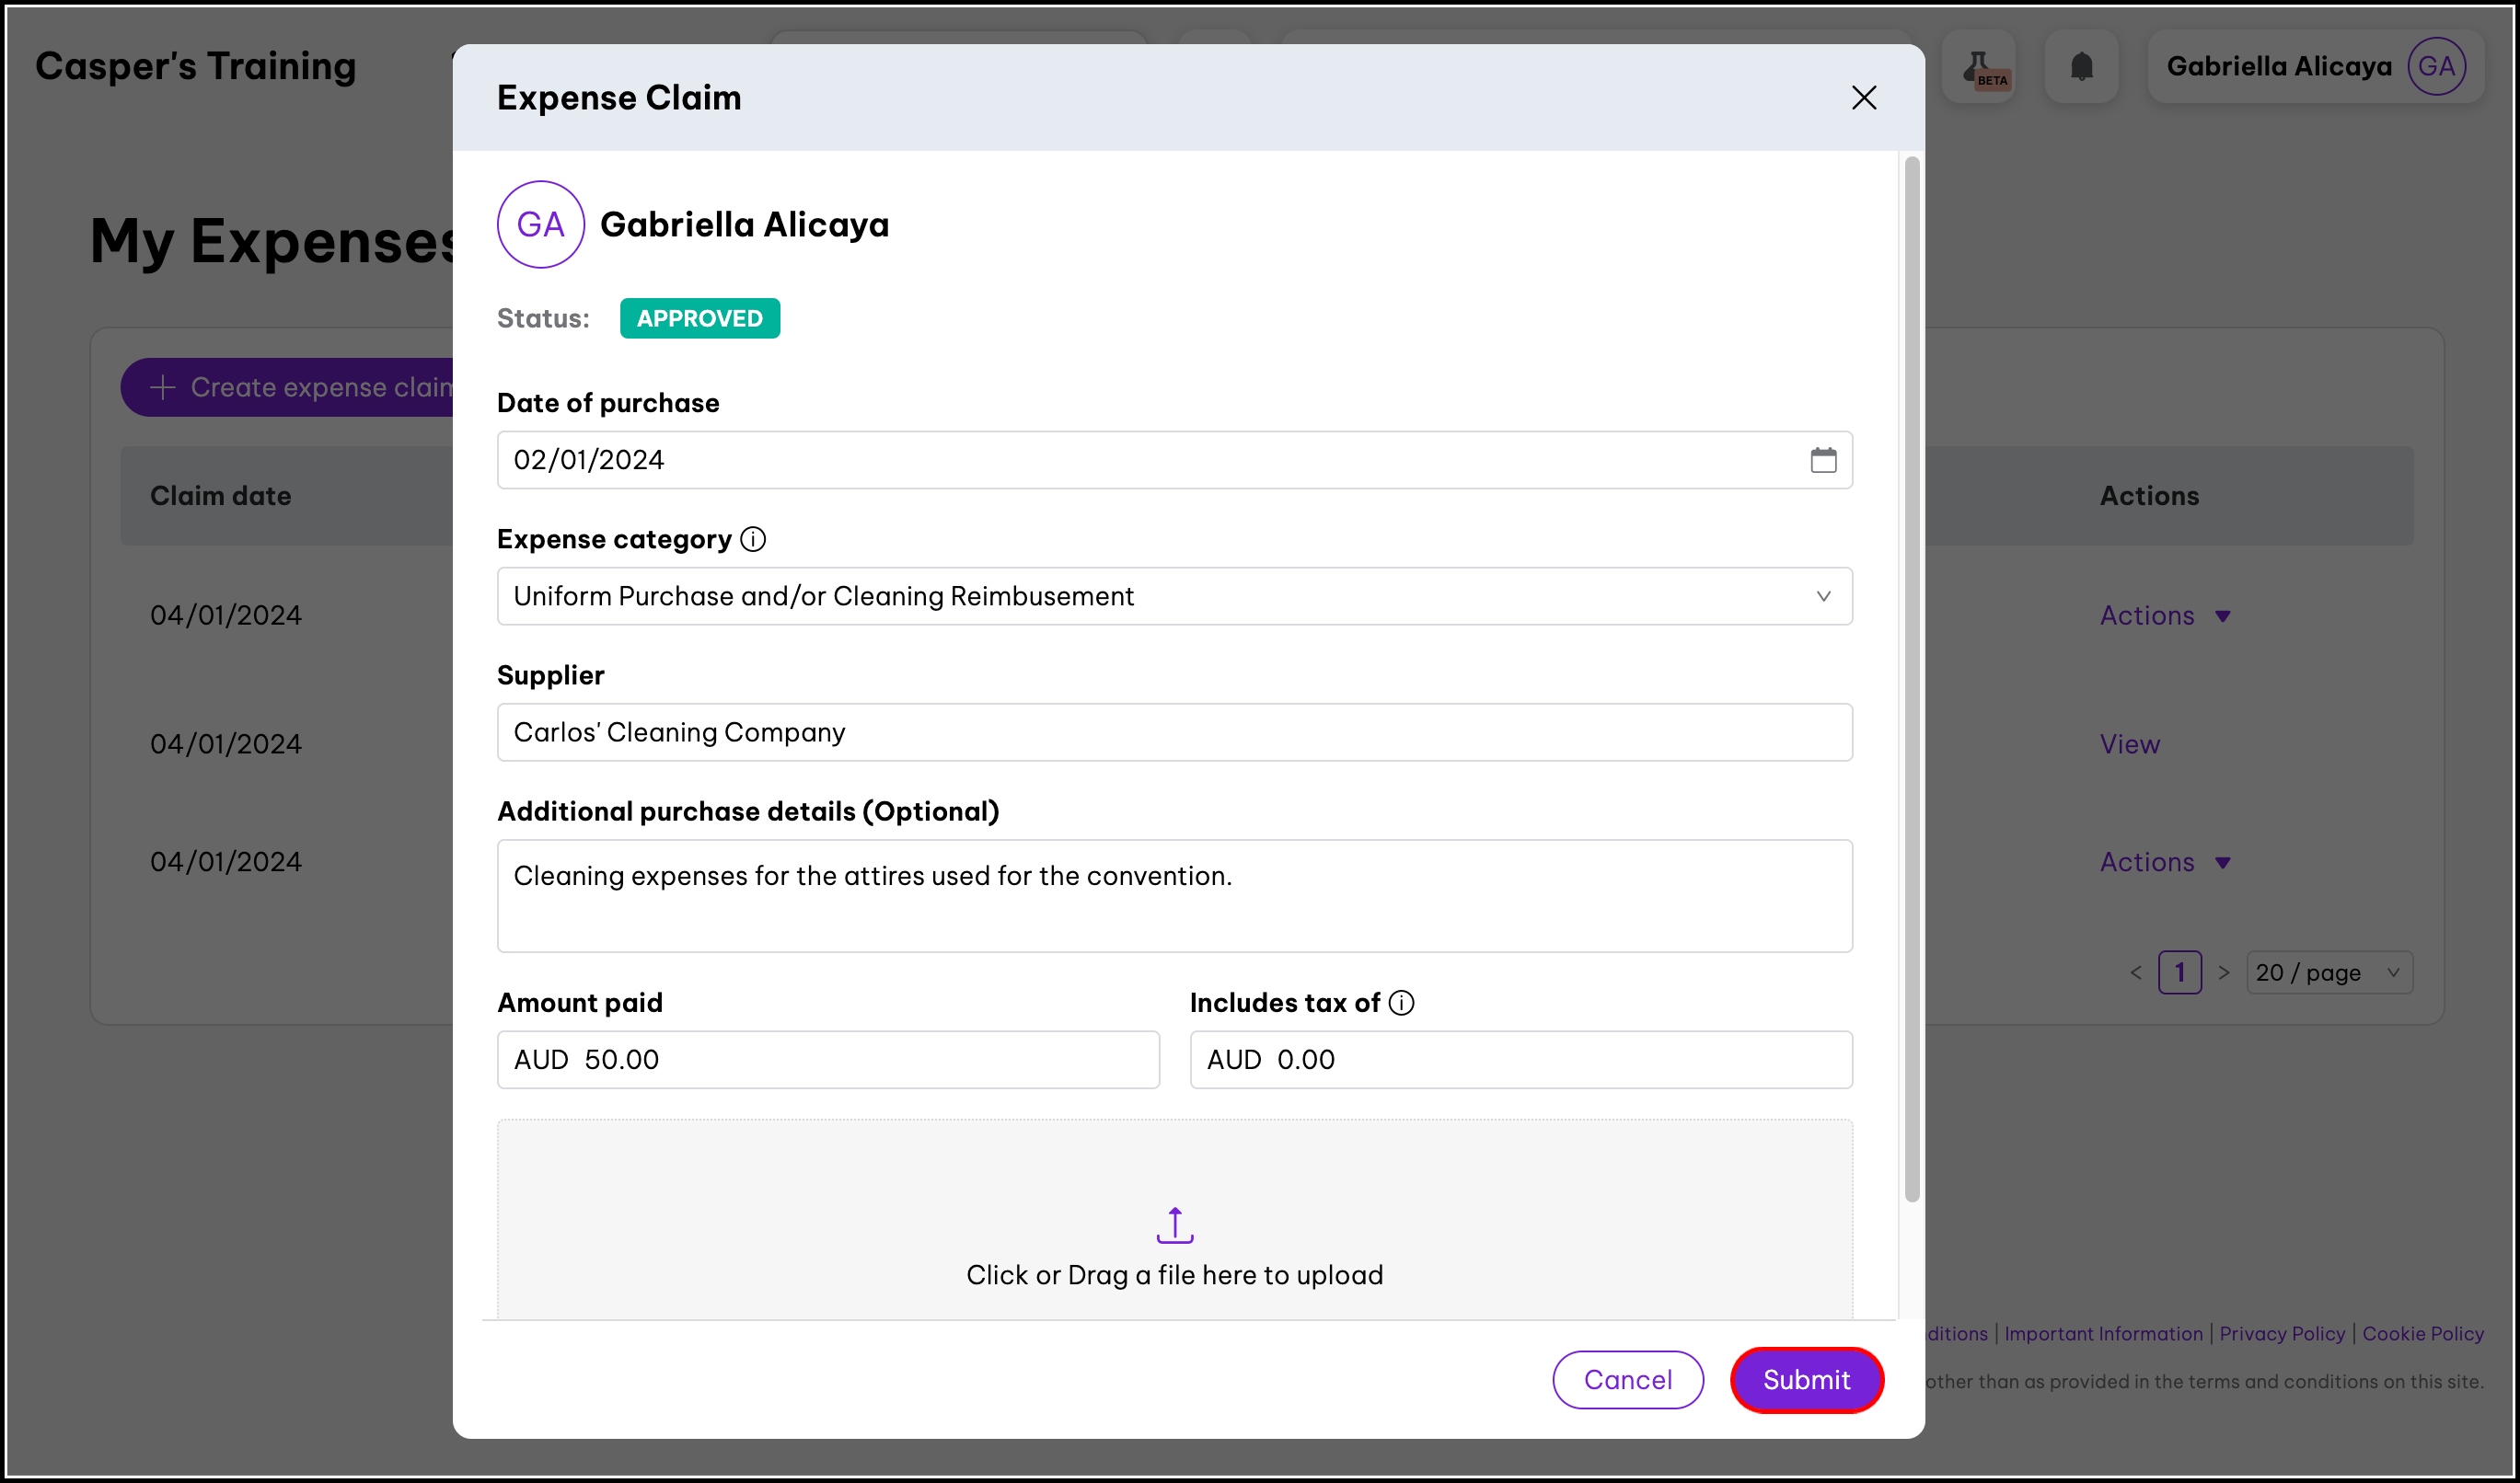Image resolution: width=2520 pixels, height=1483 pixels.
Task: Click the Expense category info icon
Action: pyautogui.click(x=753, y=540)
